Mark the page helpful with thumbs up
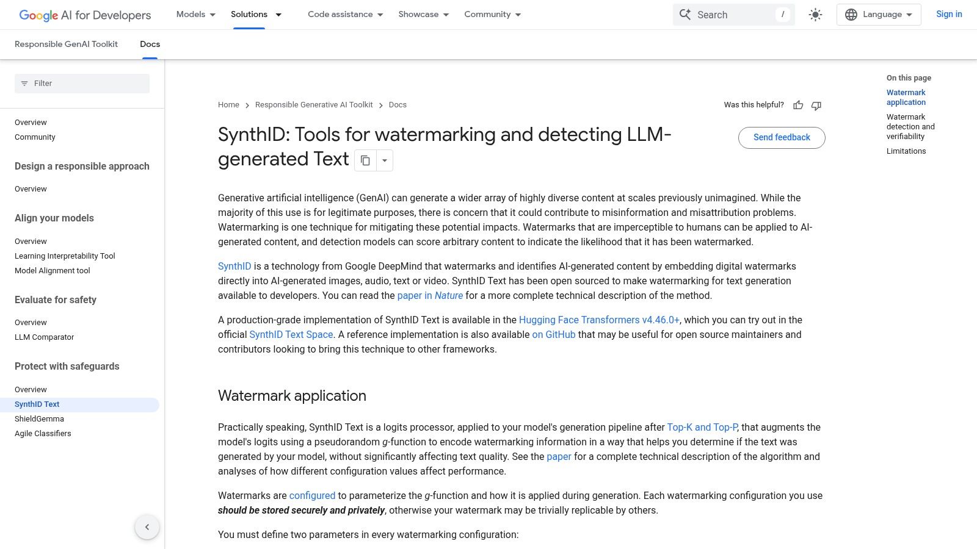The height and width of the screenshot is (549, 977). [x=798, y=105]
